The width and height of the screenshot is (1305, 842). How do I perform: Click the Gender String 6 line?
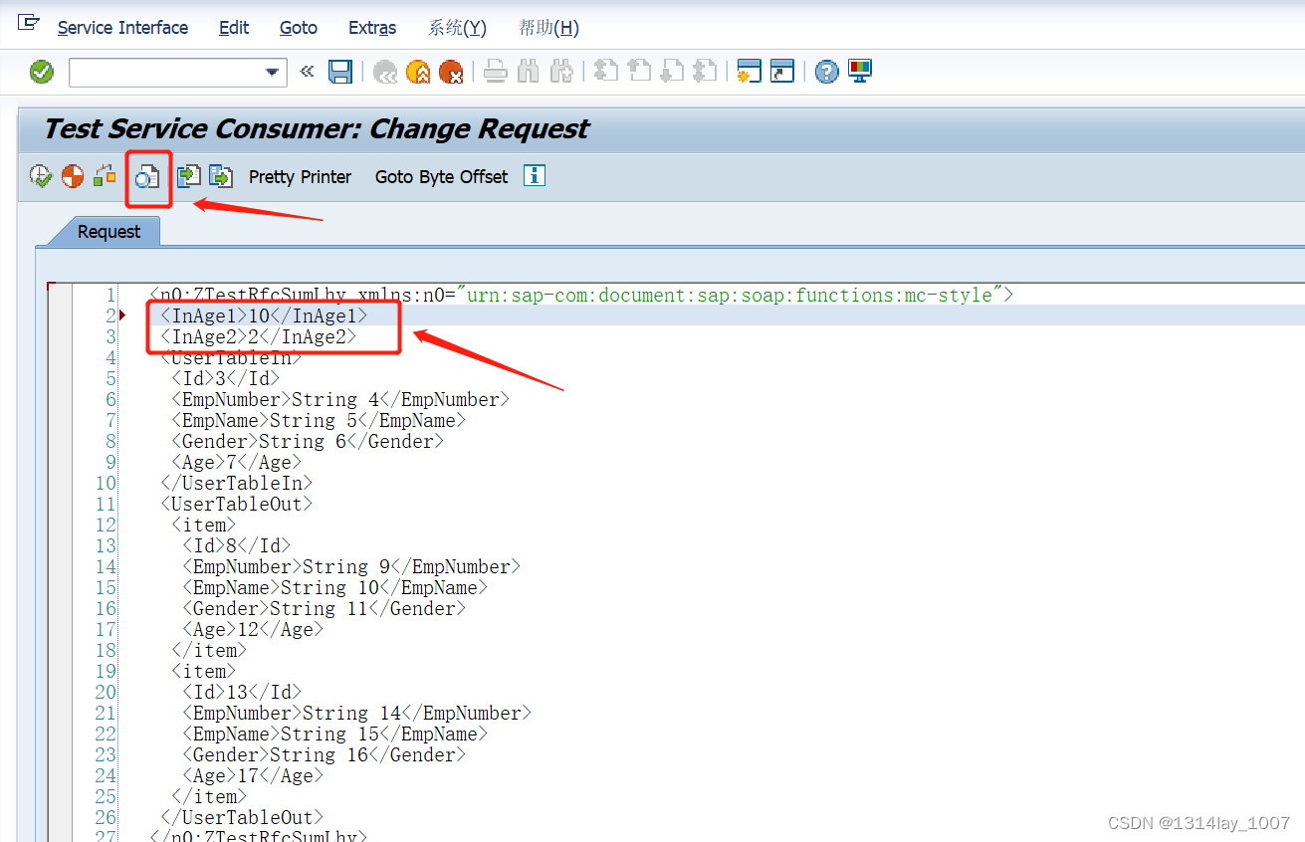308,441
